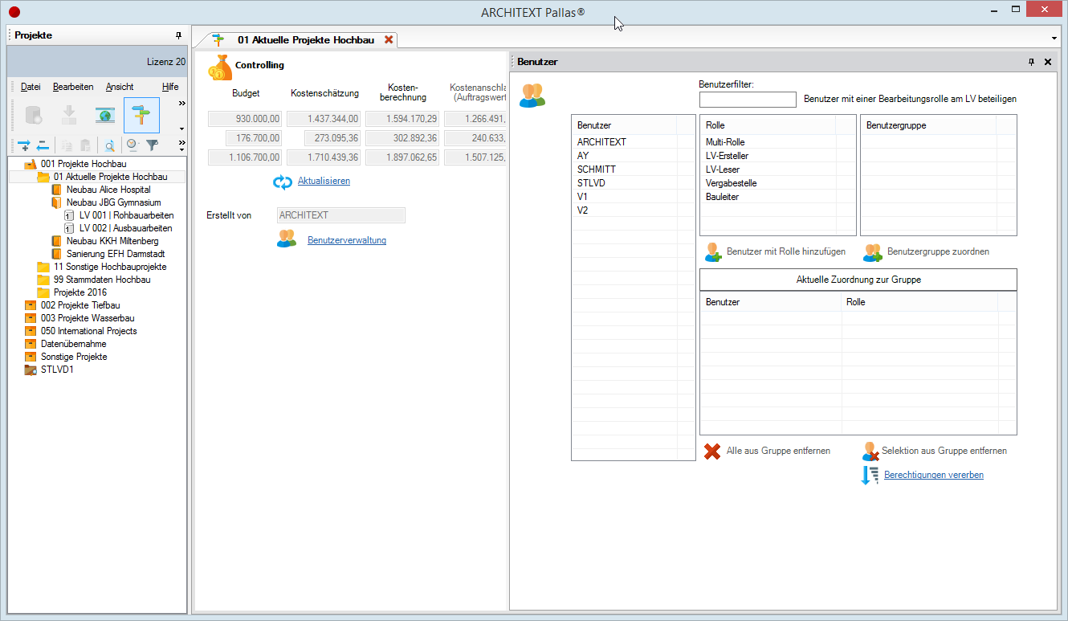Close the Benutzer panel with X
The image size is (1068, 621).
pyautogui.click(x=1047, y=62)
